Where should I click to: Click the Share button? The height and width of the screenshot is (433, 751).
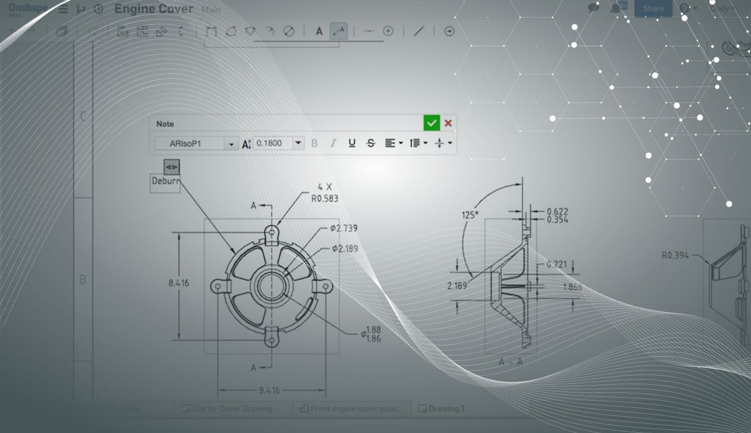click(x=653, y=8)
